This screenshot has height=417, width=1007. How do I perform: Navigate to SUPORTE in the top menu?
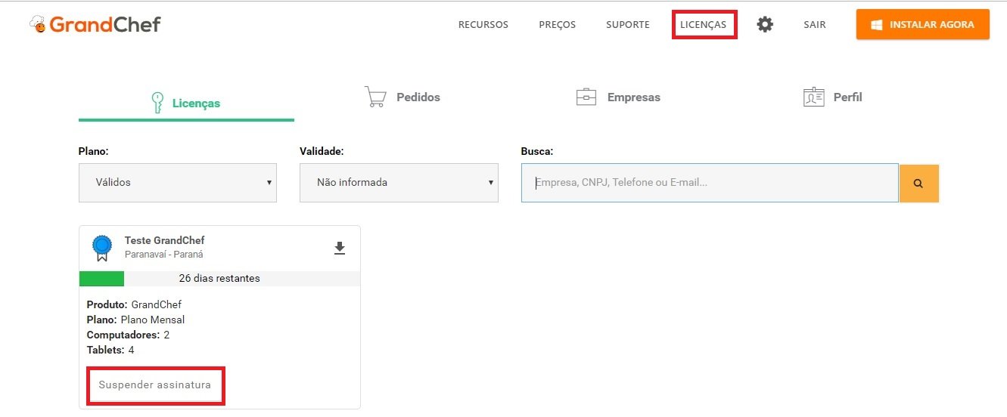point(627,25)
